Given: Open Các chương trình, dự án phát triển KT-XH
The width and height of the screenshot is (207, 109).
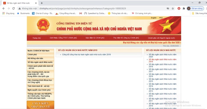Looking at the screenshot, I should click(41, 74).
